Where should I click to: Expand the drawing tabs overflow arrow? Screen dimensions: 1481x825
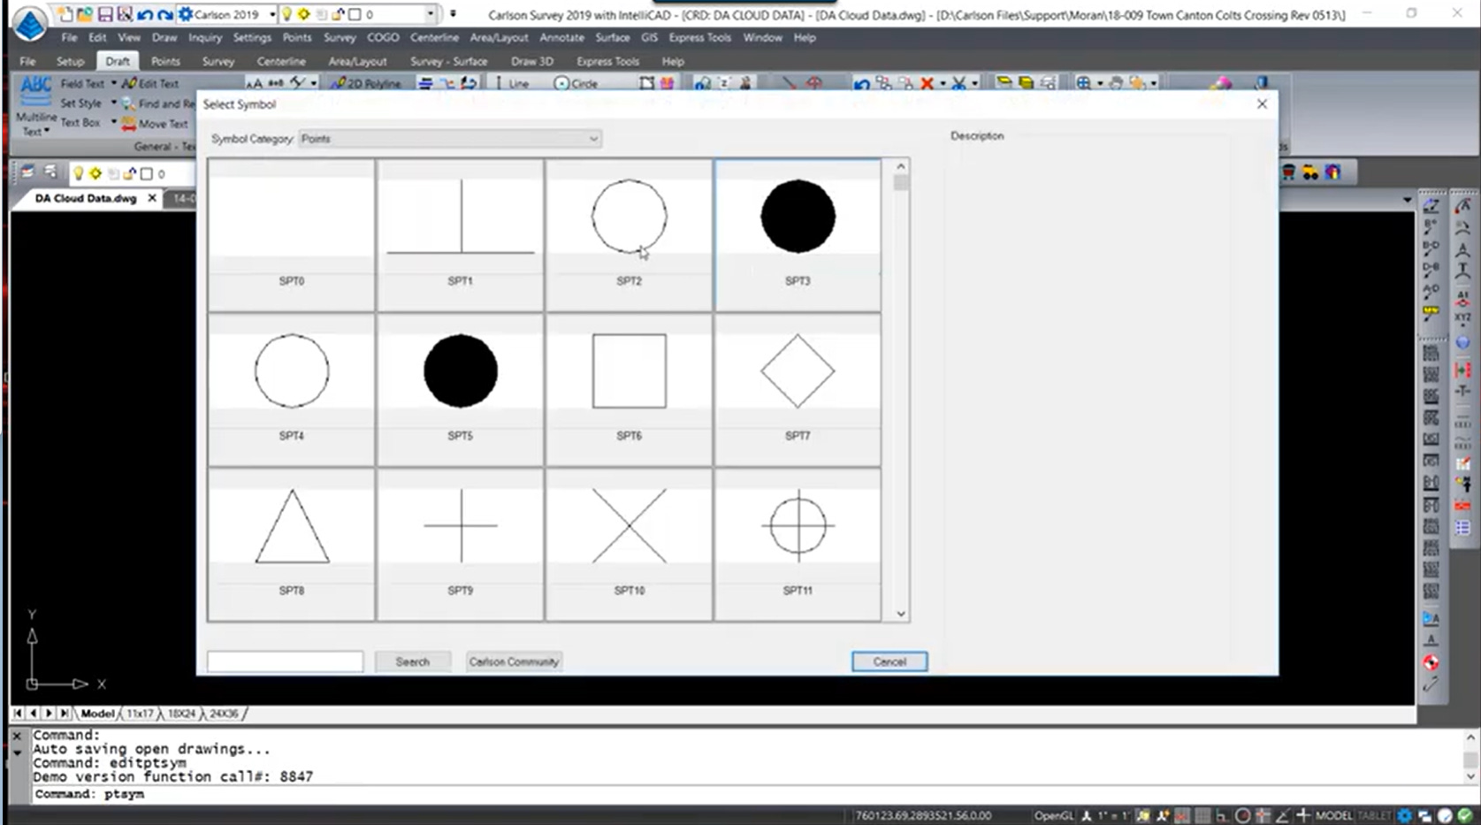[1408, 200]
